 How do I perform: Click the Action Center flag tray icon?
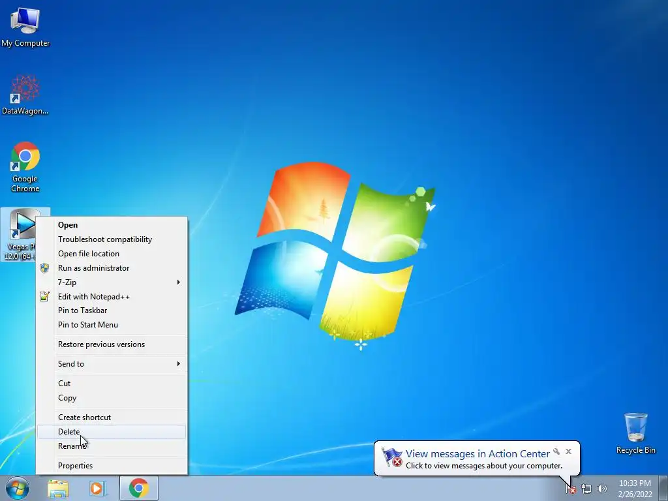click(x=571, y=489)
